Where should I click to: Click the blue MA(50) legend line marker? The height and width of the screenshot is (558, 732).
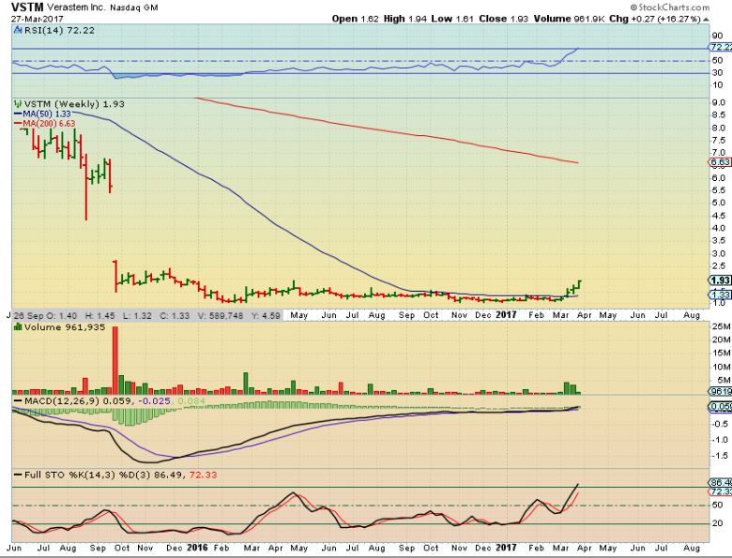coord(18,113)
